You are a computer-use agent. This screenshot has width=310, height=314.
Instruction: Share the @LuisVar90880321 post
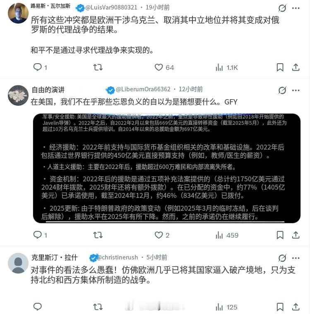coord(296,67)
